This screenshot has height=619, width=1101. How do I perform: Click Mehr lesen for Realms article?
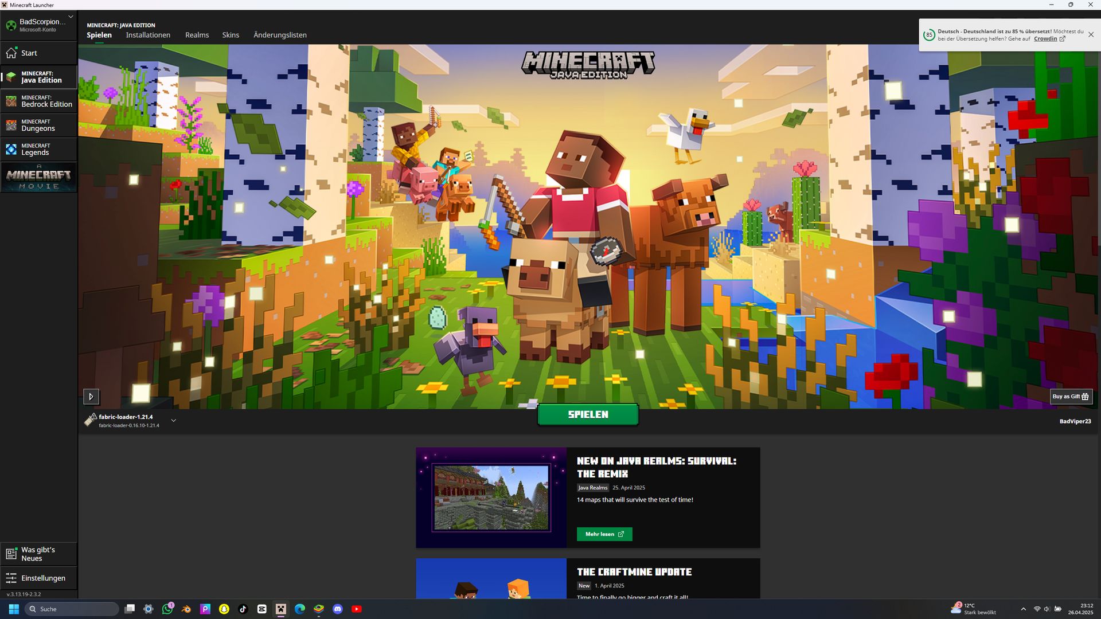(x=604, y=534)
